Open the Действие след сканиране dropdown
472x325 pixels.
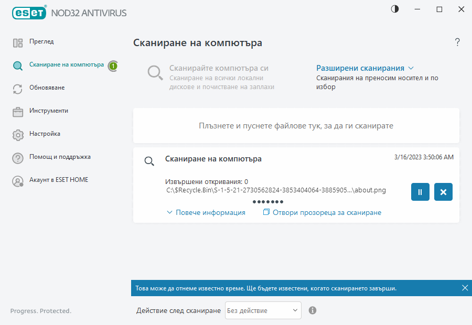pyautogui.click(x=262, y=310)
